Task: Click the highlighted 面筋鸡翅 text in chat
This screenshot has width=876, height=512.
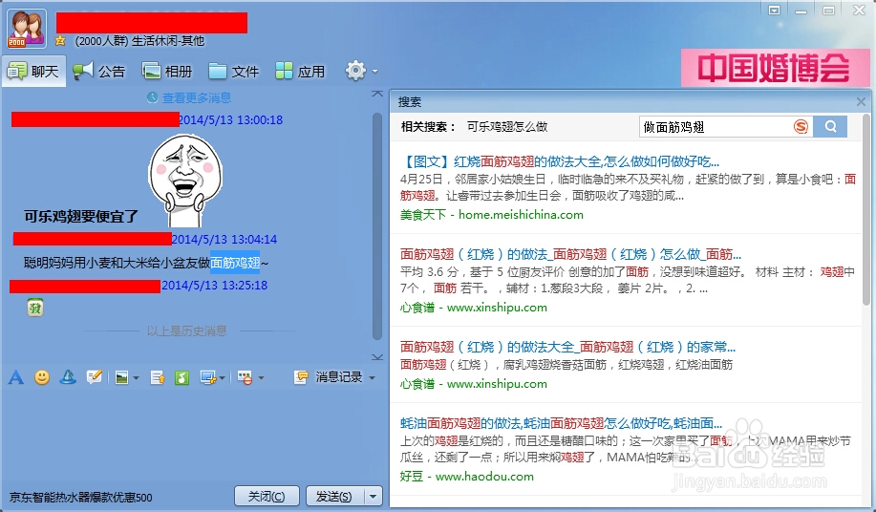Action: pyautogui.click(x=235, y=263)
